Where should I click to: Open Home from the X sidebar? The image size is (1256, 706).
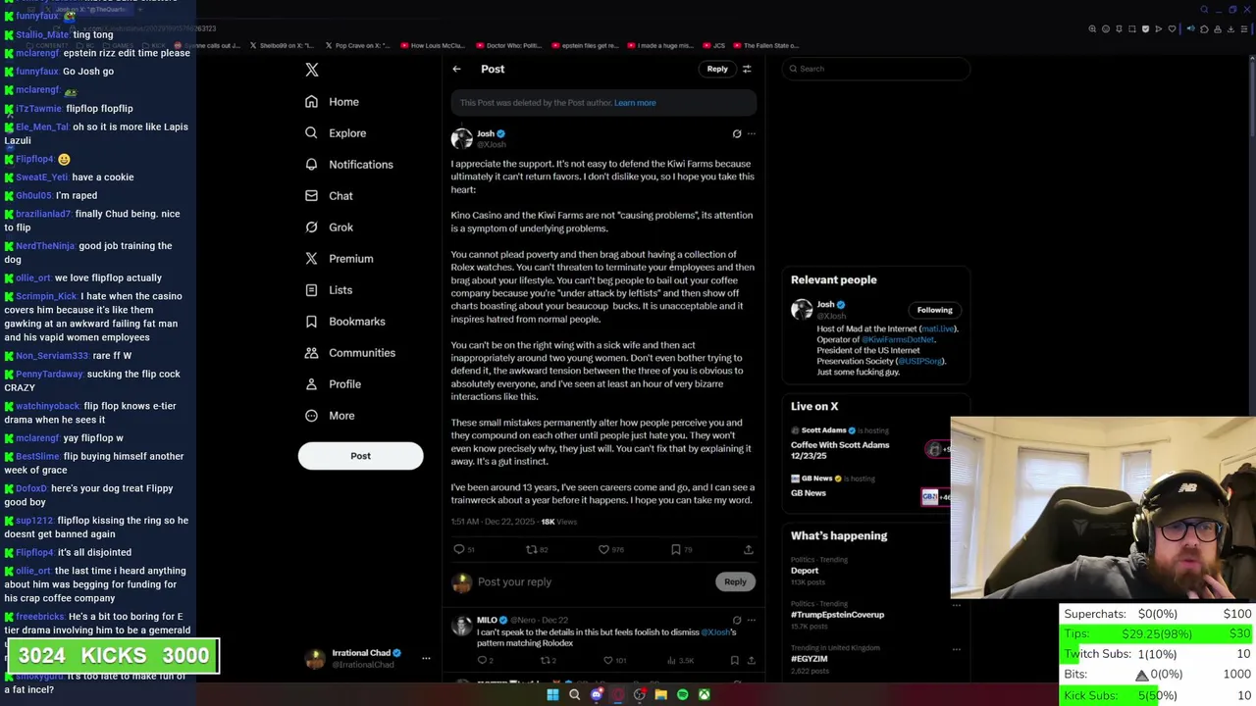click(332, 102)
